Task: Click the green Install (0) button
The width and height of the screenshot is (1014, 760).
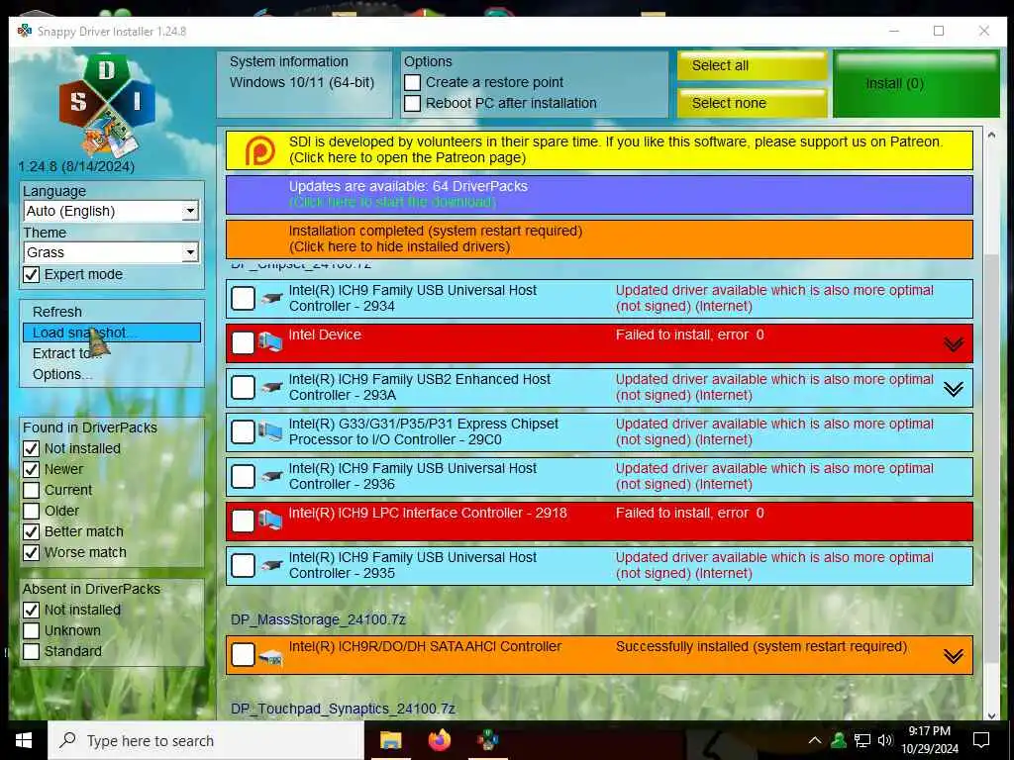Action: (x=916, y=84)
